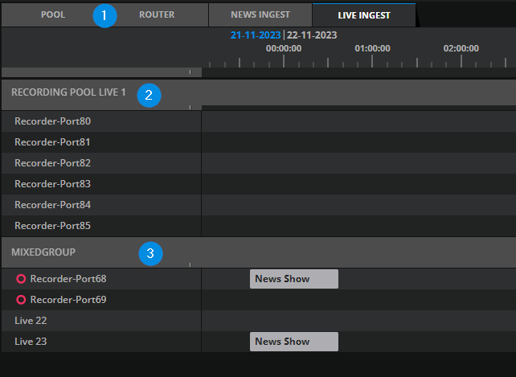Click the 21-11-2023 date in the timeline

coord(256,35)
